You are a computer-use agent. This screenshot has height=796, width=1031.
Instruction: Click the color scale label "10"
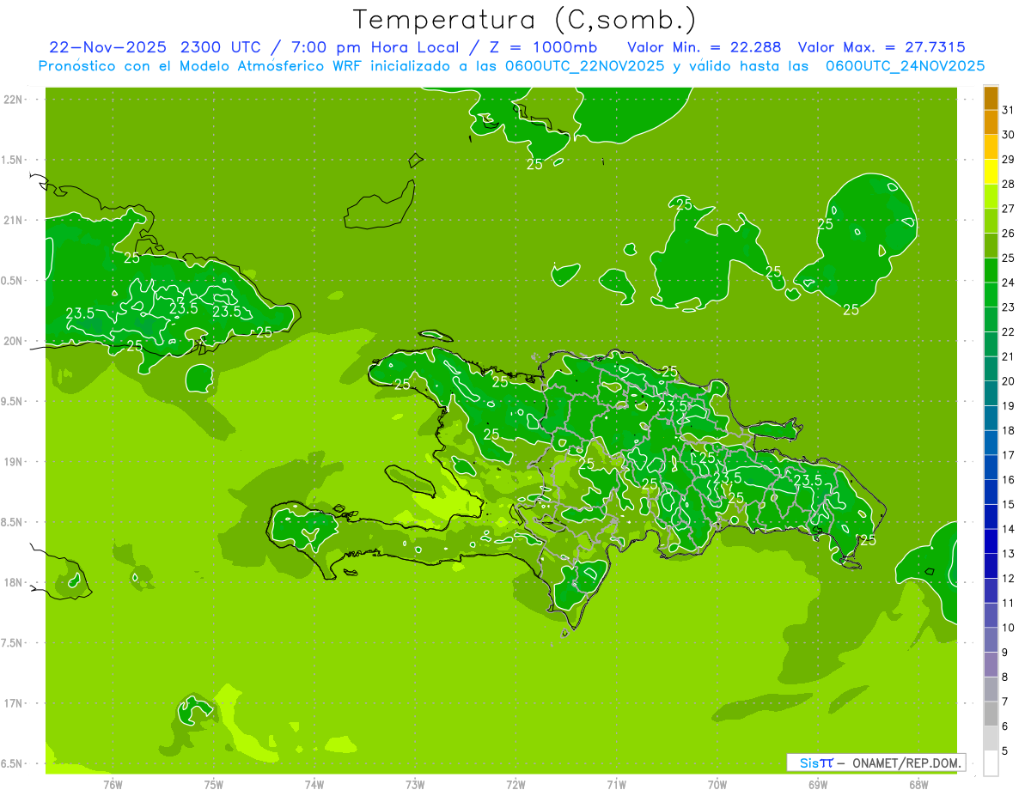click(1009, 628)
